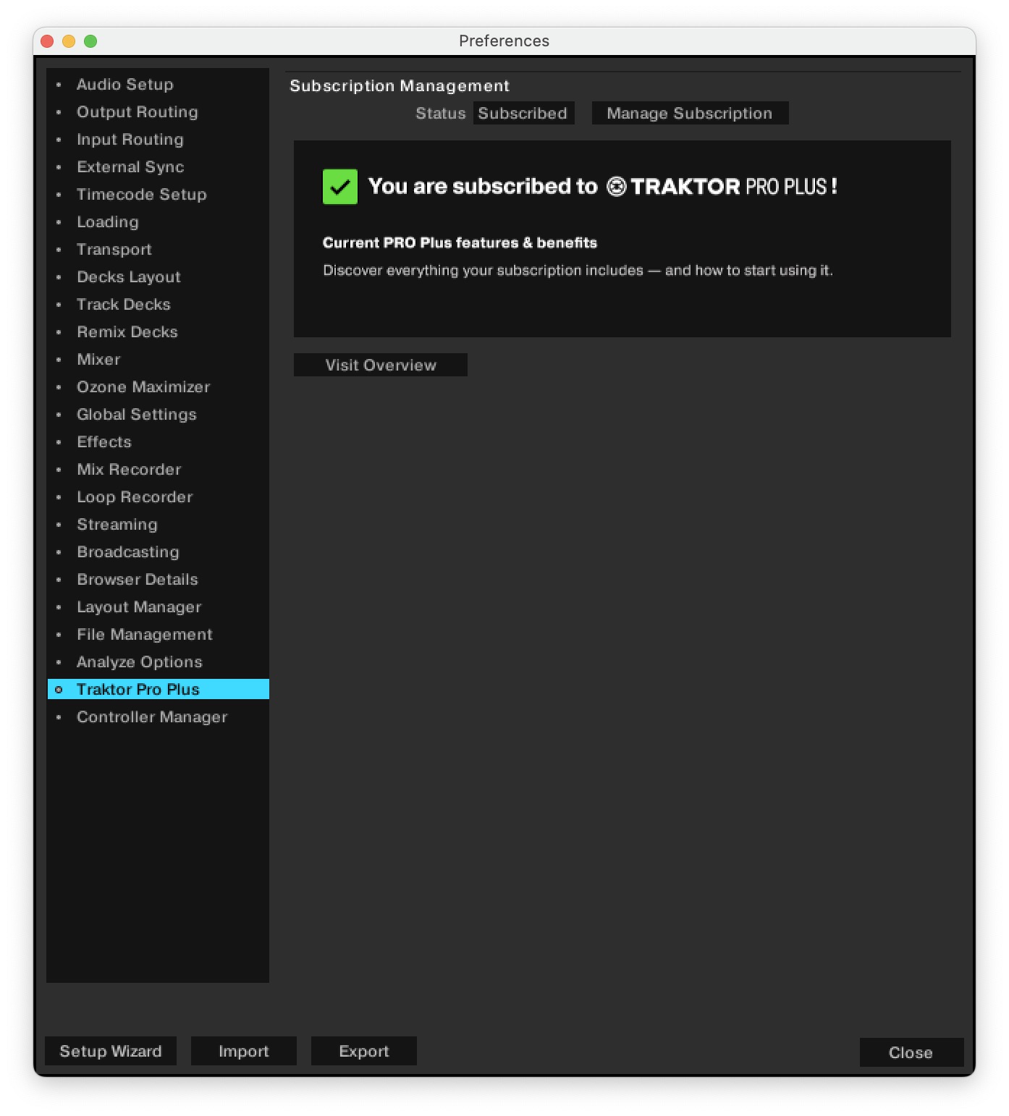Open Audio Setup preferences

[x=124, y=85]
